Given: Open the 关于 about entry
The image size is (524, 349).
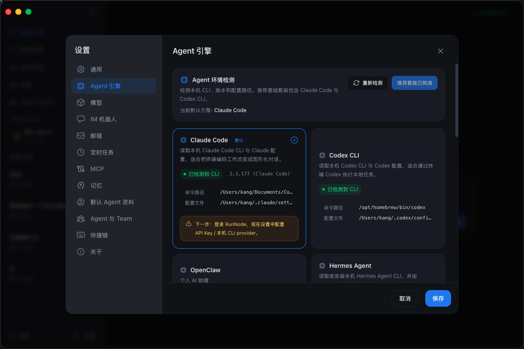Looking at the screenshot, I should click(x=114, y=252).
